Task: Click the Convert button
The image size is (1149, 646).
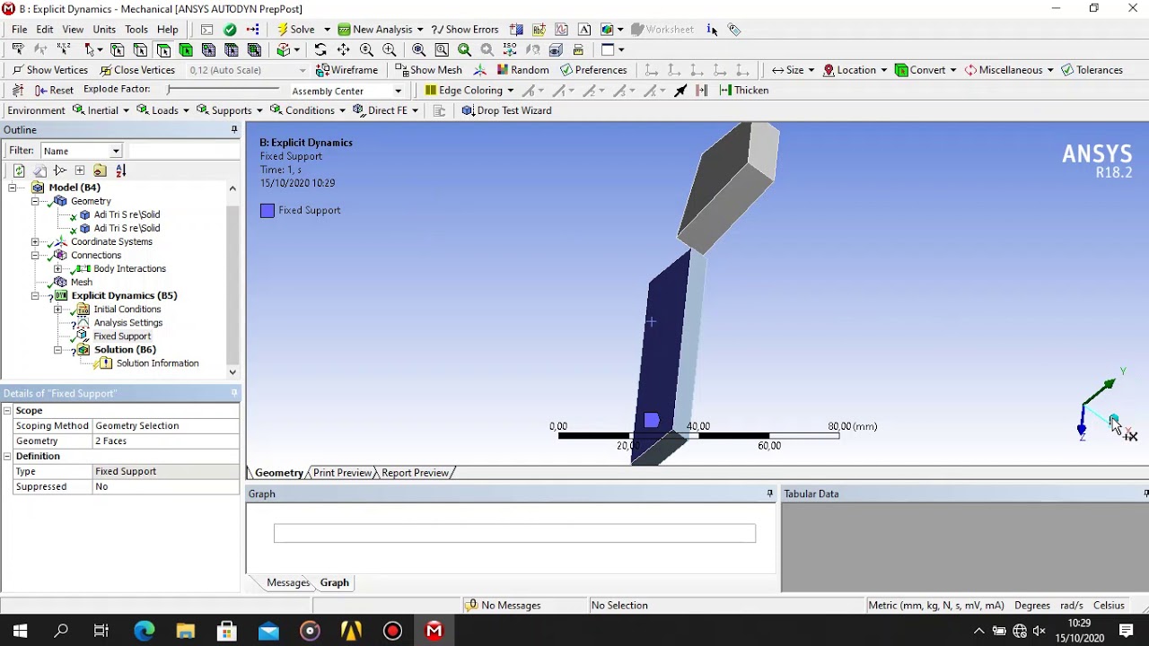Action: (x=925, y=70)
